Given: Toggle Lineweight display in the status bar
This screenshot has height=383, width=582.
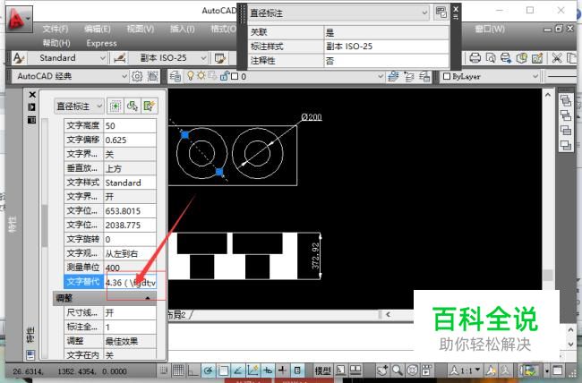Looking at the screenshot, I should [282, 370].
